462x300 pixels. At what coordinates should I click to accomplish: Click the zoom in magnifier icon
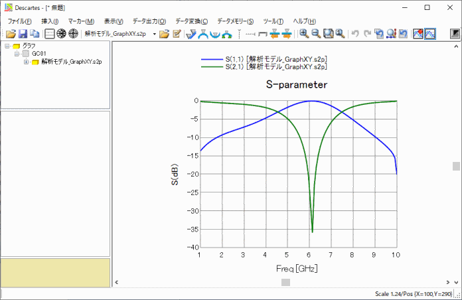(304, 34)
